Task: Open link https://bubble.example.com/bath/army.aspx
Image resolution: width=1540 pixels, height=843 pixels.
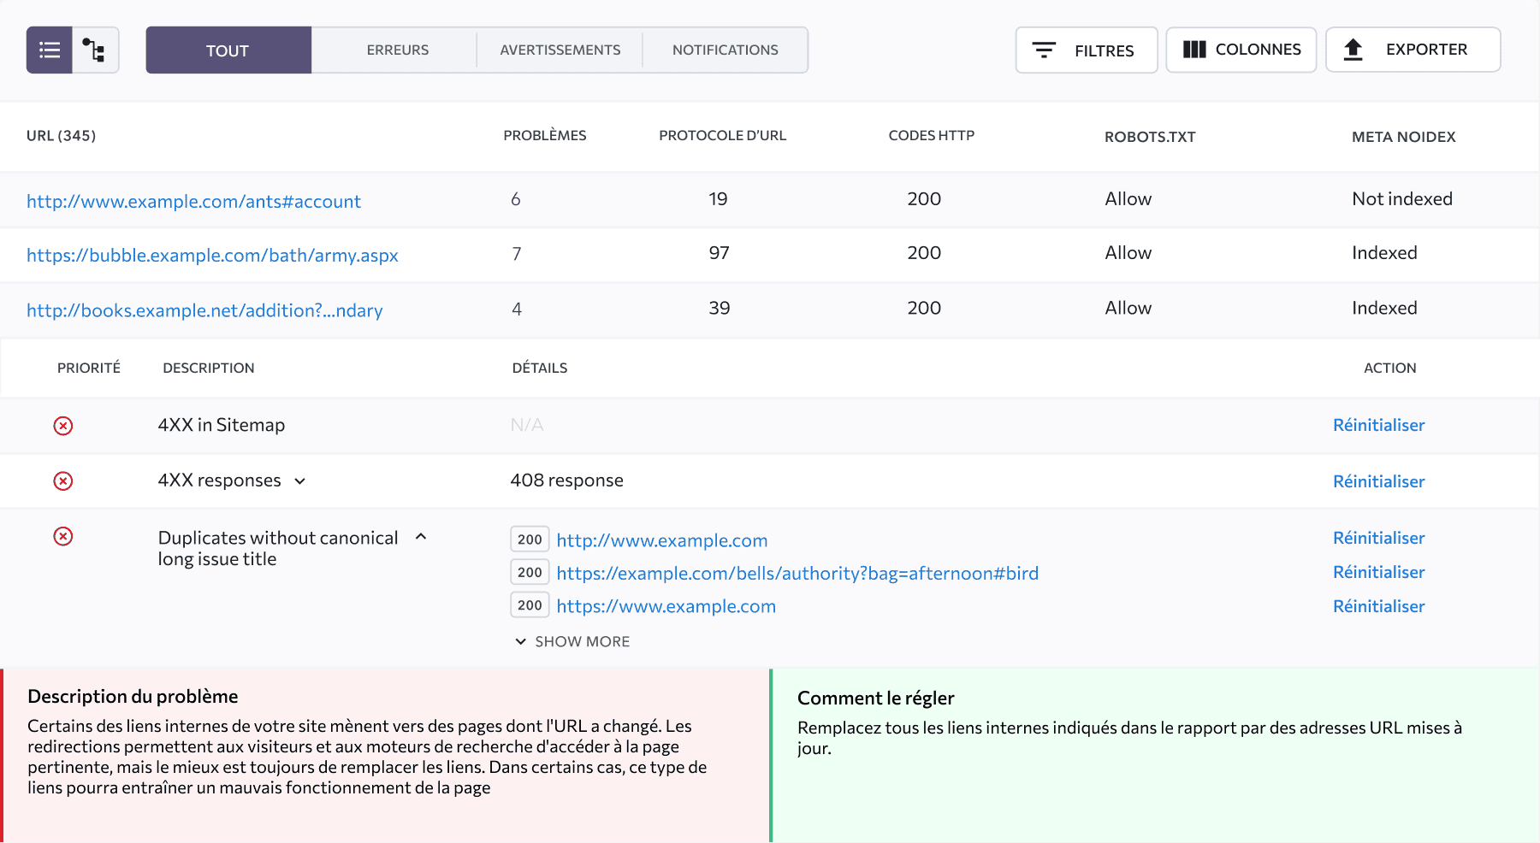Action: tap(212, 255)
